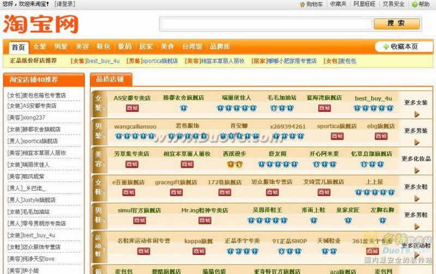Image resolution: width=436 pixels, height=274 pixels.
Task: Click 商城 badge under AS安都专卖店
Action: [x=132, y=108]
